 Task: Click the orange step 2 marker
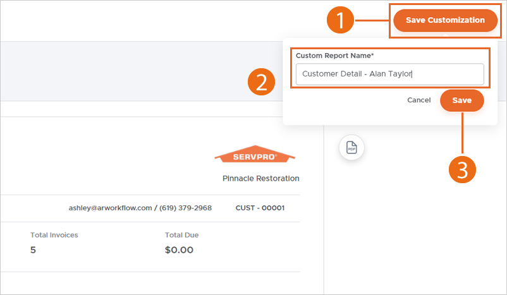coord(261,83)
